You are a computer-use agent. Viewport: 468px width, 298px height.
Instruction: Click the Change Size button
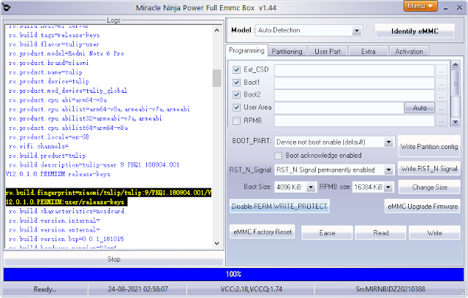point(429,187)
